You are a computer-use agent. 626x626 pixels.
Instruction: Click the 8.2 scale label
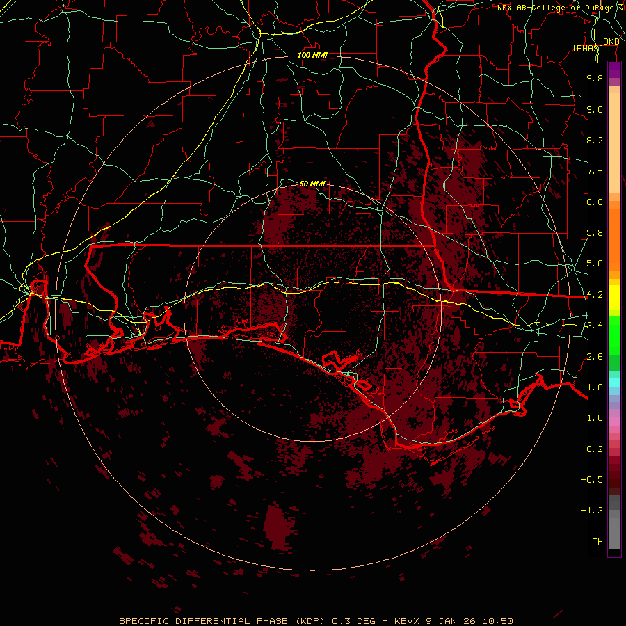click(595, 140)
